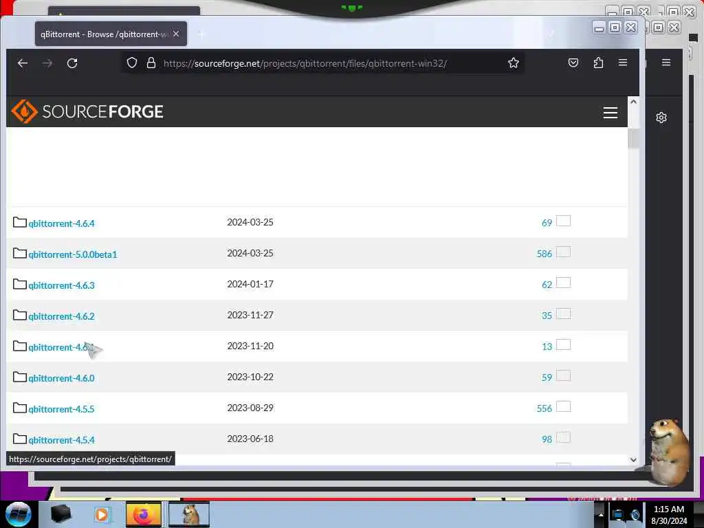Open the qbittorrent-4.6.4 folder link
The image size is (704, 528).
[61, 223]
